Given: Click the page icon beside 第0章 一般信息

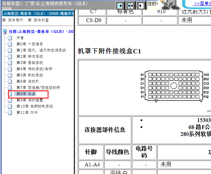Looking at the screenshot, I should tap(10, 44).
